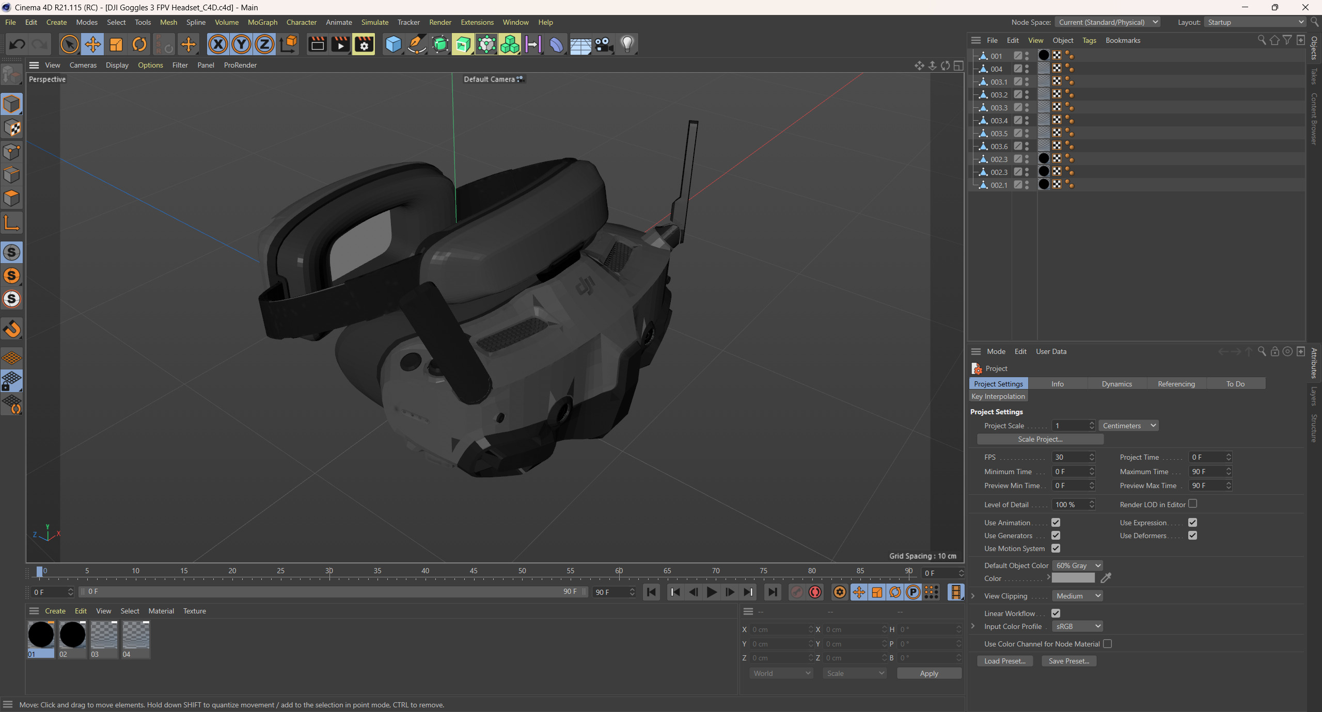This screenshot has width=1322, height=712.
Task: Open Object Manager Tags menu
Action: tap(1089, 40)
